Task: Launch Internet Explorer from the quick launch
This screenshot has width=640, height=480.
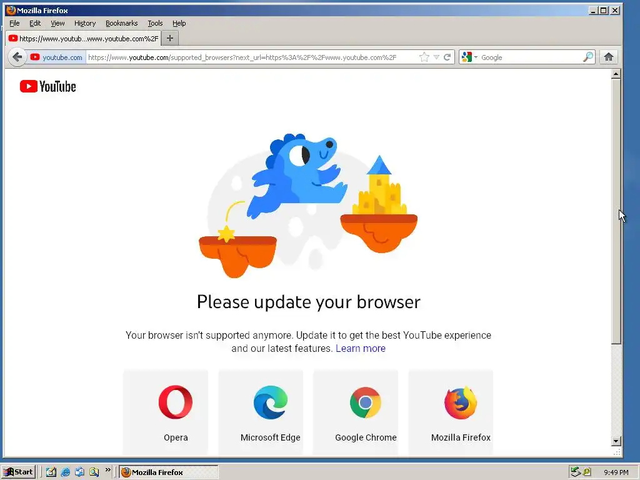Action: pos(65,472)
